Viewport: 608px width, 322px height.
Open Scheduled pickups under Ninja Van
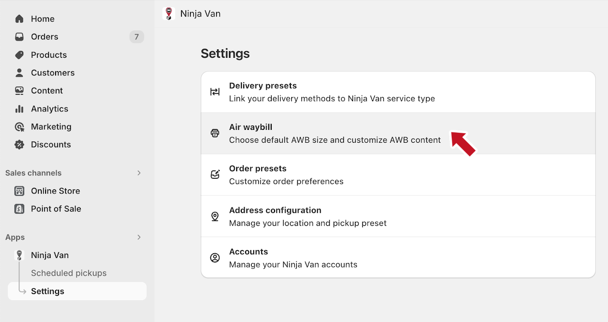coord(68,273)
